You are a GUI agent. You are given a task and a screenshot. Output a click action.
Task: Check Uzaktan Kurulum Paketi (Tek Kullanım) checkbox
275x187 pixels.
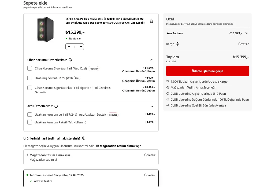(30, 122)
